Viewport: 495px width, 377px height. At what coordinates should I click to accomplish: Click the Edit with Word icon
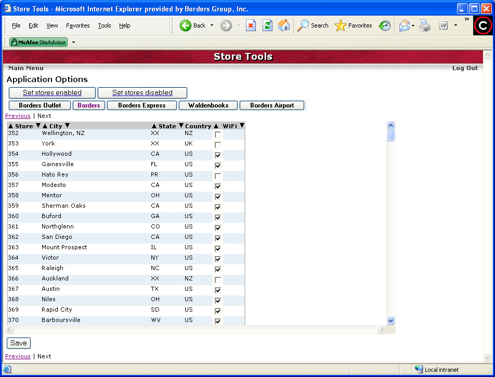(444, 25)
